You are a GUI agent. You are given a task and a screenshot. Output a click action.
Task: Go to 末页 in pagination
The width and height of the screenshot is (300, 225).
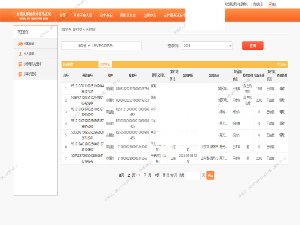pyautogui.click(x=157, y=175)
